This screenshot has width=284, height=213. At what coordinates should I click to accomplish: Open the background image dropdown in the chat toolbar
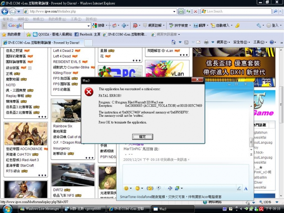tap(182, 188)
